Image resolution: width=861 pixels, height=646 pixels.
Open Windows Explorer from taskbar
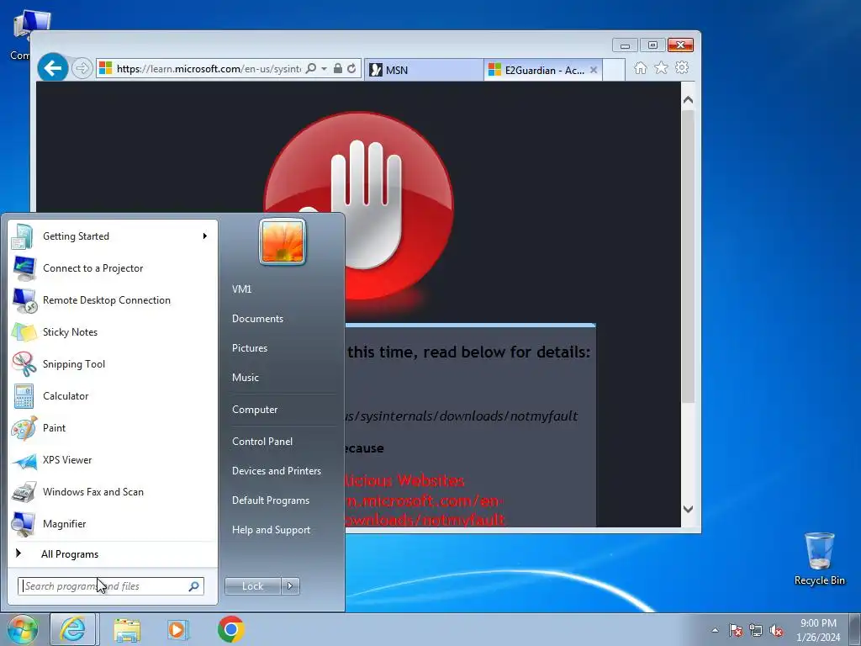pyautogui.click(x=127, y=629)
